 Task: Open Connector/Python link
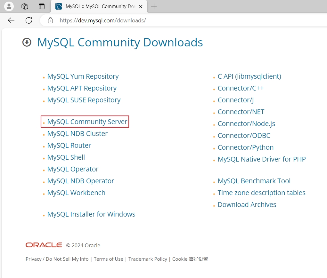pos(245,147)
